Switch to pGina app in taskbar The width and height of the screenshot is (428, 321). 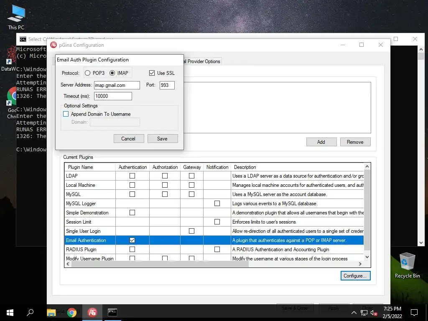point(92,312)
